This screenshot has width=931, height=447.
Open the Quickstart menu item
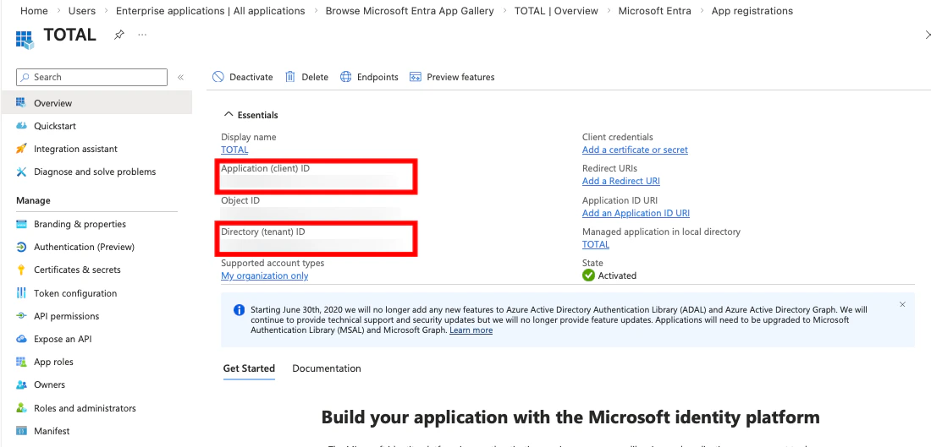tap(55, 126)
